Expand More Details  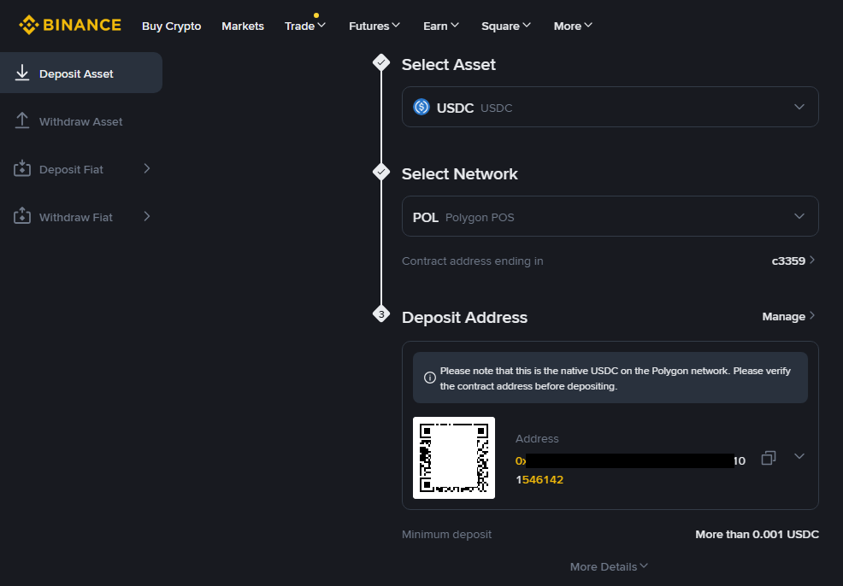click(x=609, y=566)
